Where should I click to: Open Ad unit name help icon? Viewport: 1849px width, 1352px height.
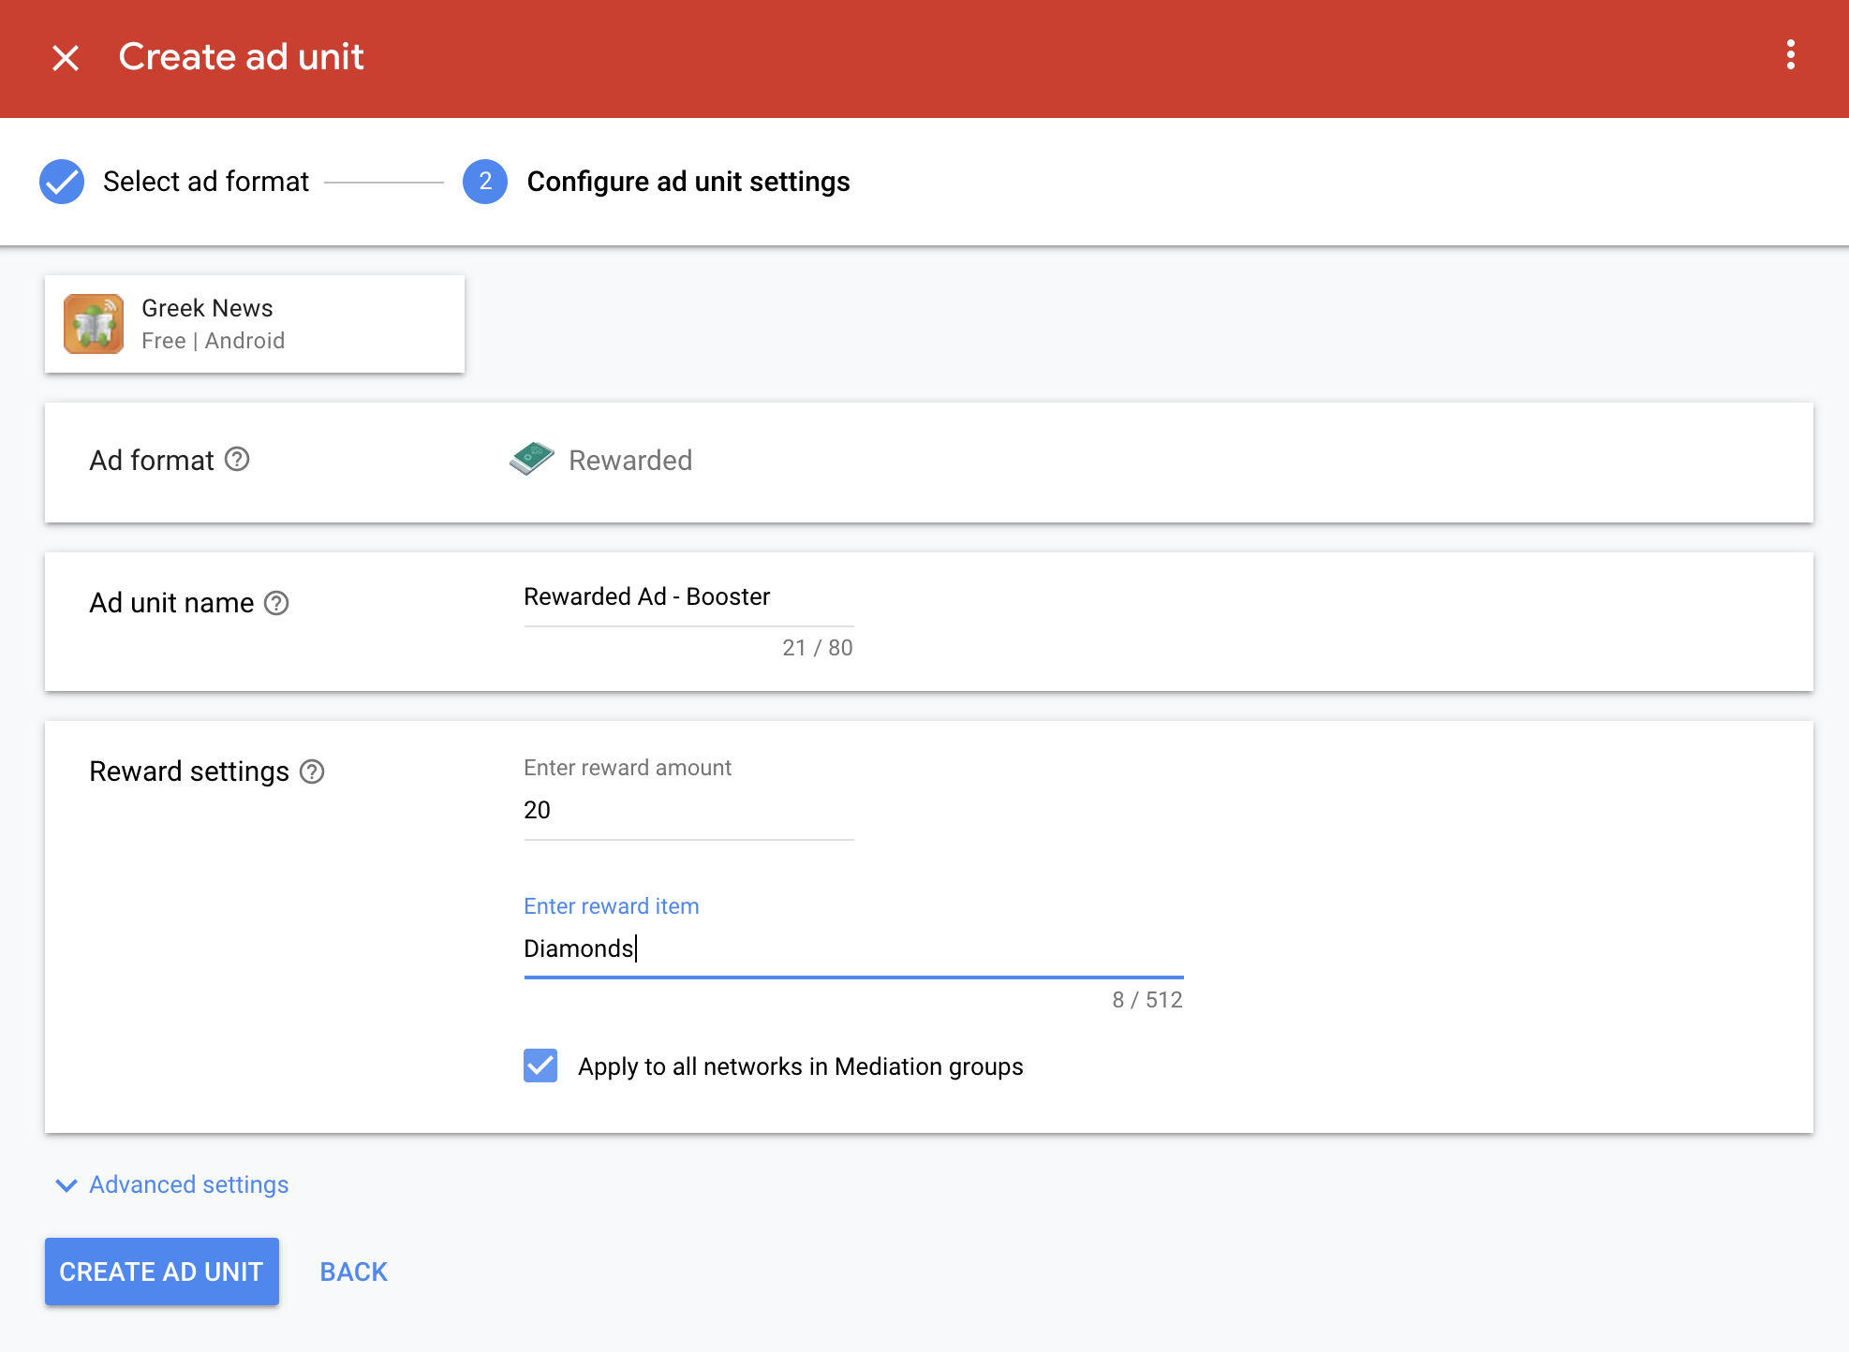[x=276, y=603]
